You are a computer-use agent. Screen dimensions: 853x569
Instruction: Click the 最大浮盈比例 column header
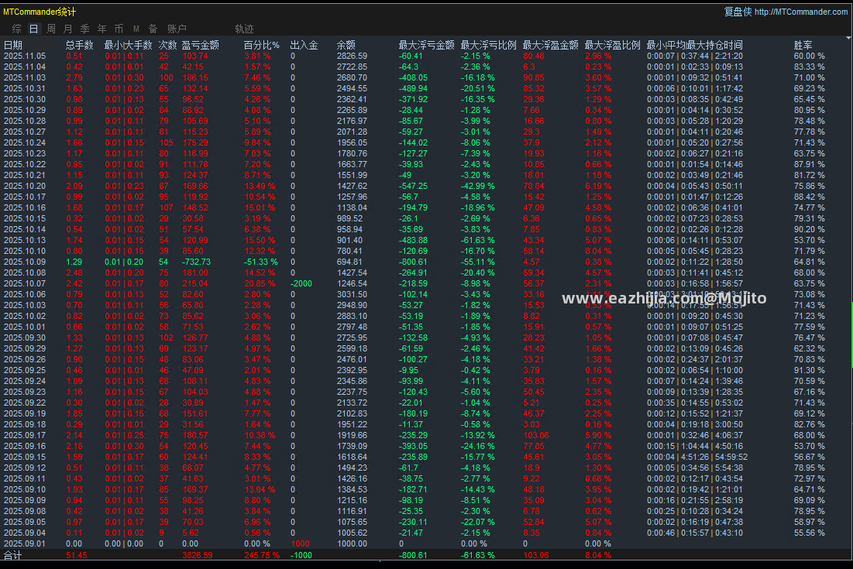613,45
